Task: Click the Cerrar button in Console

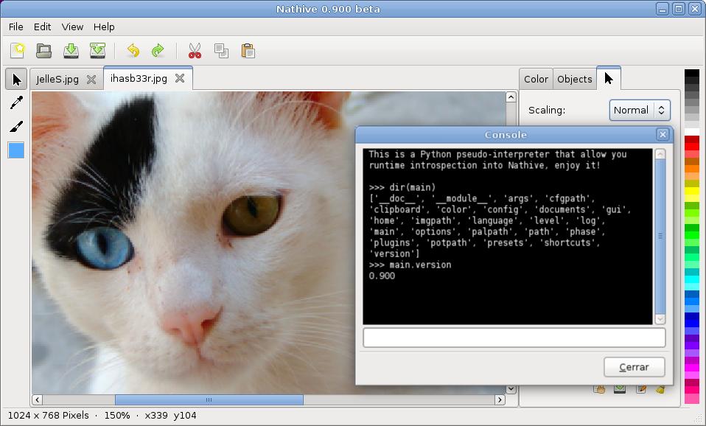Action: pos(634,367)
